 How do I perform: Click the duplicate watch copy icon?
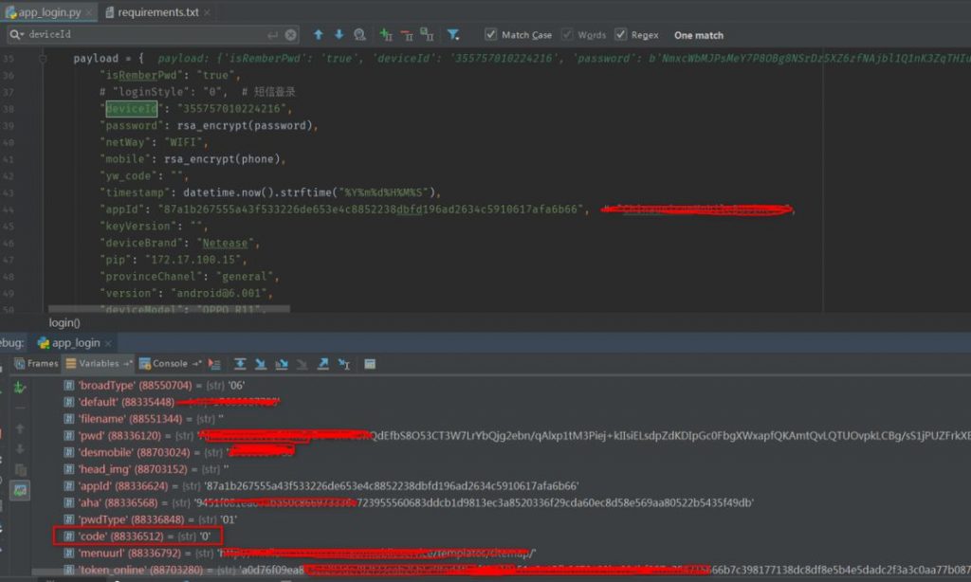tap(20, 470)
